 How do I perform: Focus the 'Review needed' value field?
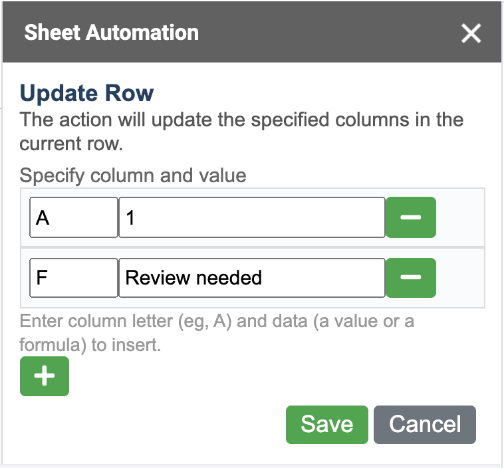[251, 277]
